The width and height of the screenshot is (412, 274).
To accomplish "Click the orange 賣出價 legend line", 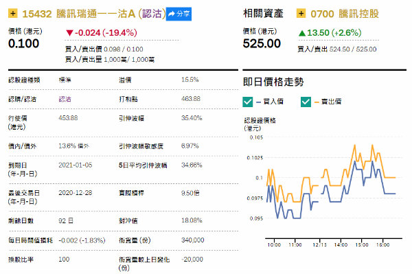I will pos(317,102).
